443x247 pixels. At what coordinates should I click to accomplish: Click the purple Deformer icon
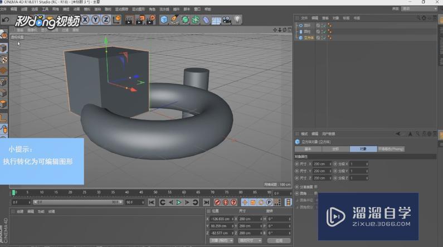point(206,20)
